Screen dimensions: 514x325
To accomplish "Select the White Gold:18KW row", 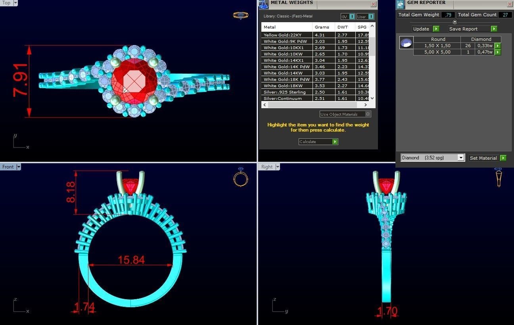I will pos(315,86).
